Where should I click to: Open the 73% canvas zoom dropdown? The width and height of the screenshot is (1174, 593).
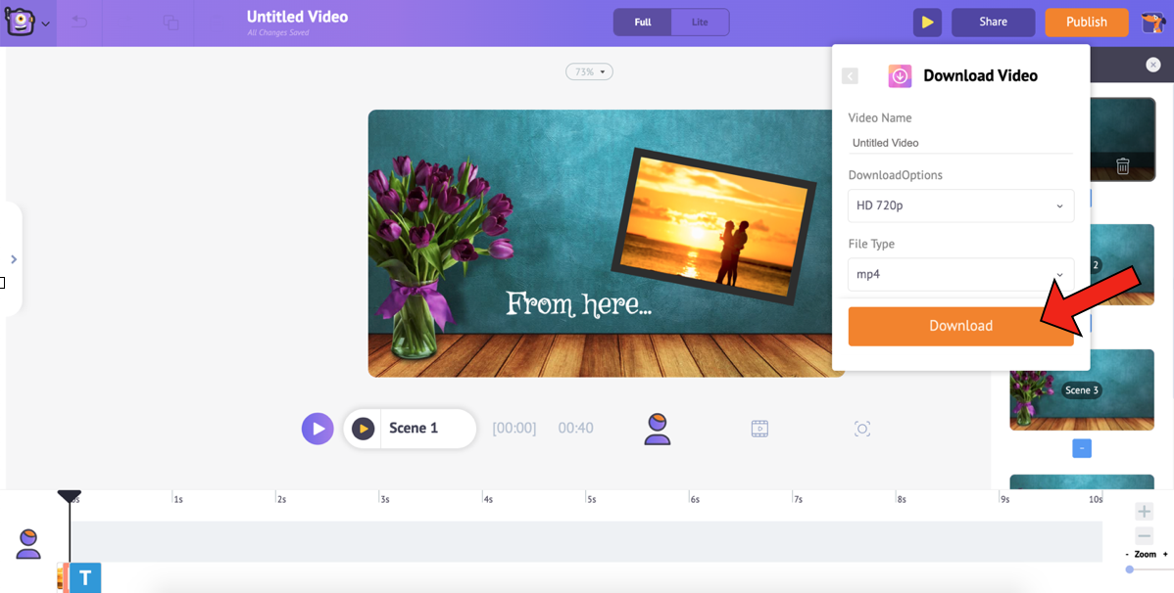click(x=589, y=72)
